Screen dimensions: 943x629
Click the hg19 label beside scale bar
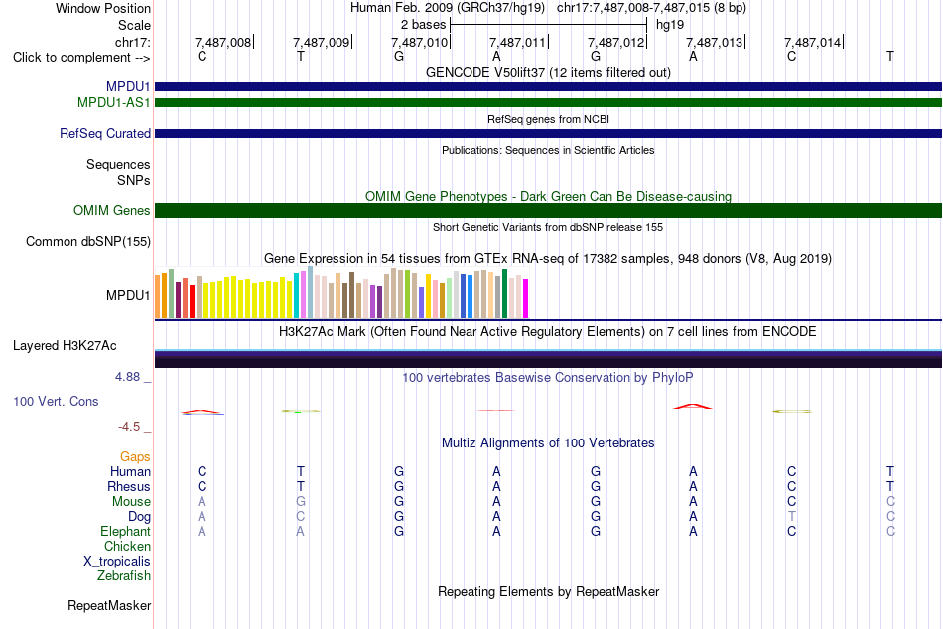pyautogui.click(x=670, y=25)
